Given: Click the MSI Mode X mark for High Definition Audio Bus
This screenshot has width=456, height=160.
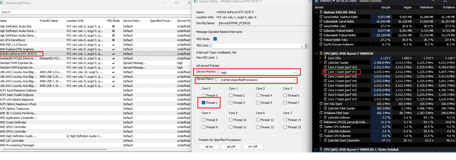Looking at the screenshot, I should 113,26.
